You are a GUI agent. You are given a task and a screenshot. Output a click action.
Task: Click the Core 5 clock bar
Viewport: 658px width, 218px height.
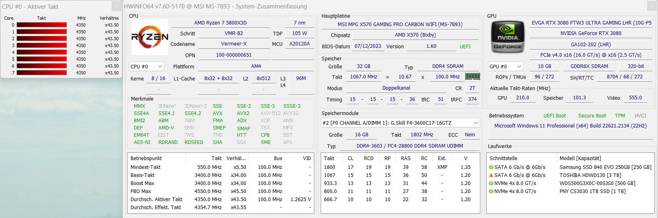[x=42, y=59]
